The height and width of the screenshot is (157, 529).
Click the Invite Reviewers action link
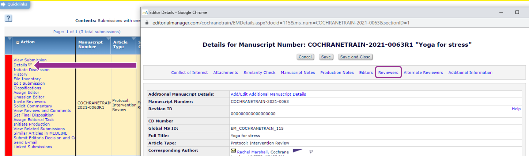(x=30, y=102)
